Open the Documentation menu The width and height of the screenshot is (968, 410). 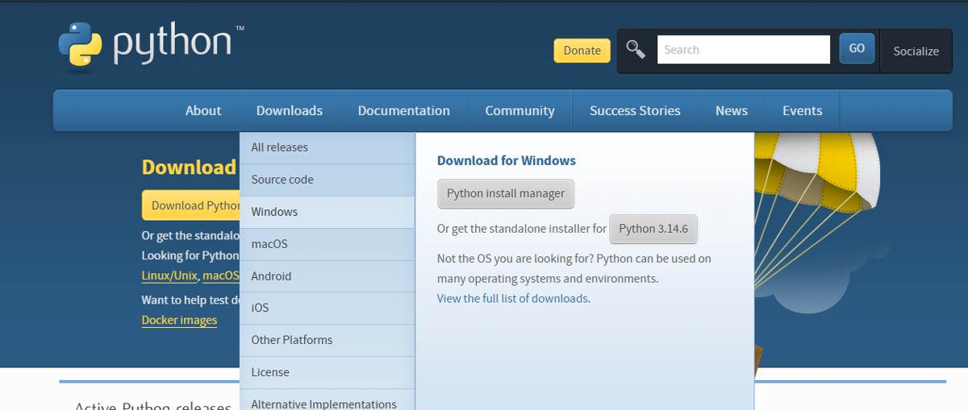(x=404, y=110)
